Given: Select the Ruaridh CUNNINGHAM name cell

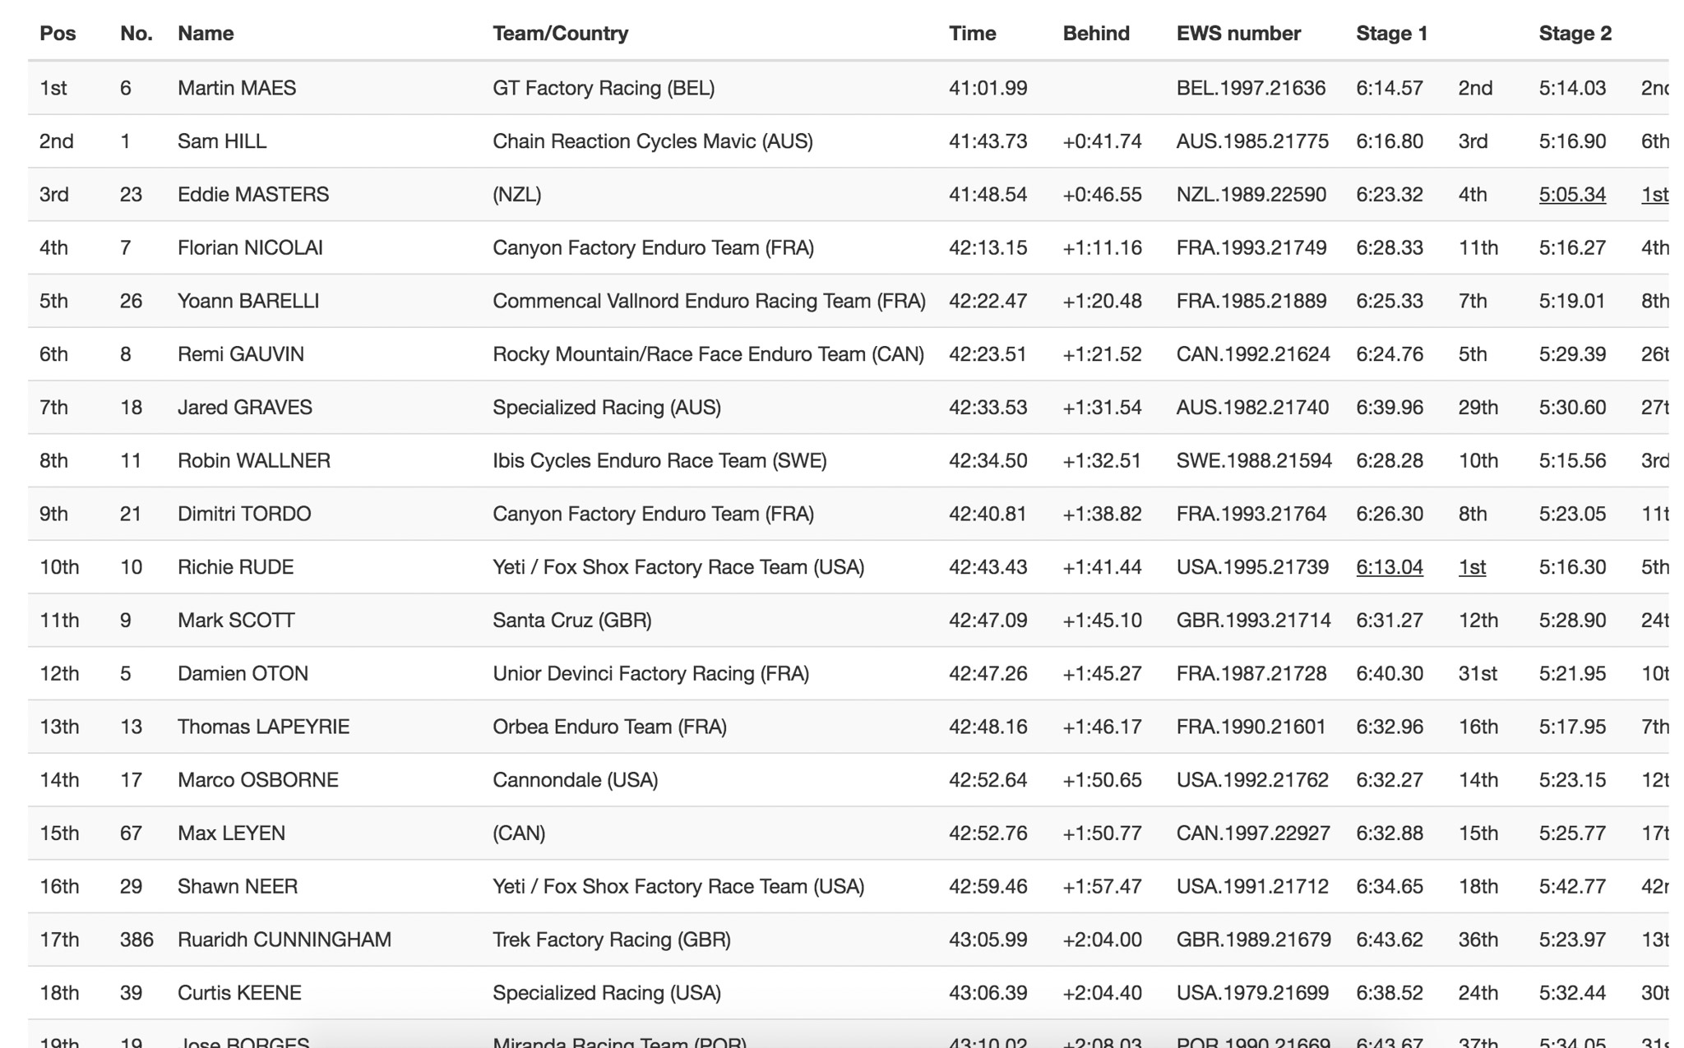Looking at the screenshot, I should pos(284,940).
